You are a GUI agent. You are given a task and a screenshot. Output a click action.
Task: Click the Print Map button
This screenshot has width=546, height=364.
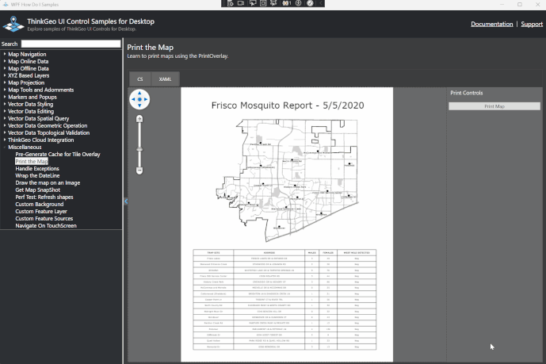click(494, 106)
